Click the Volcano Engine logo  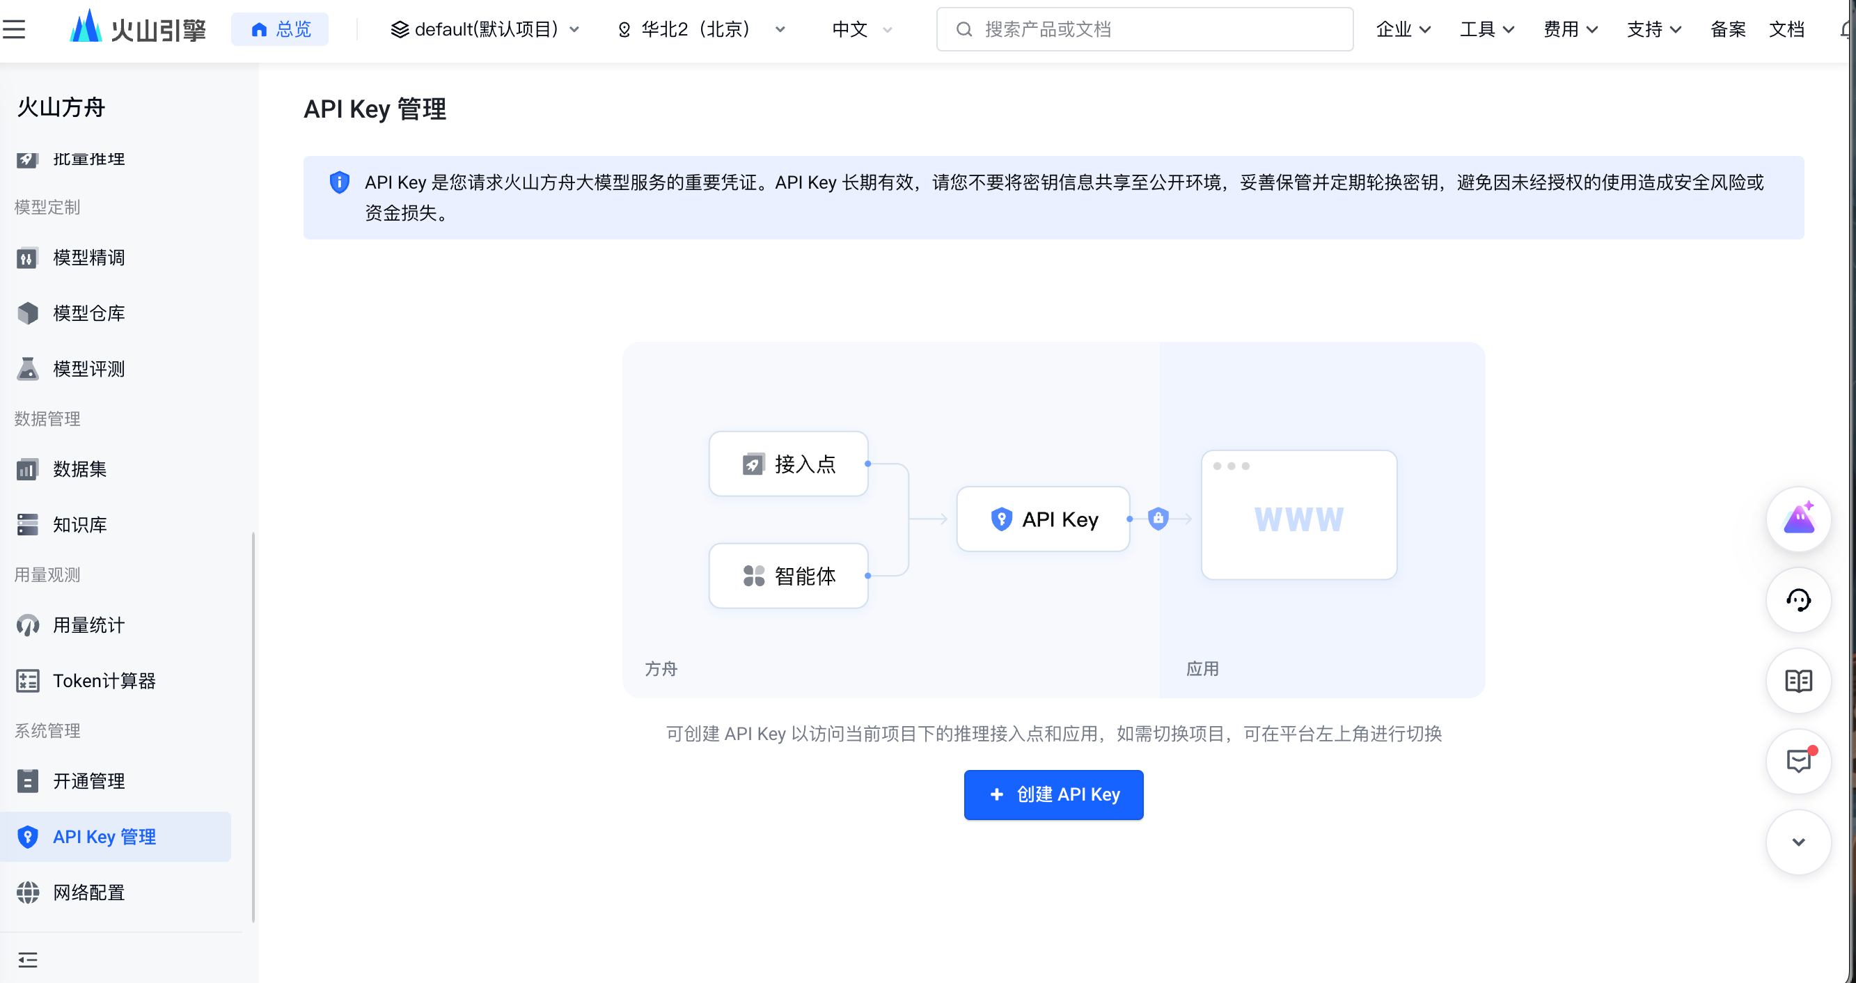pyautogui.click(x=138, y=29)
